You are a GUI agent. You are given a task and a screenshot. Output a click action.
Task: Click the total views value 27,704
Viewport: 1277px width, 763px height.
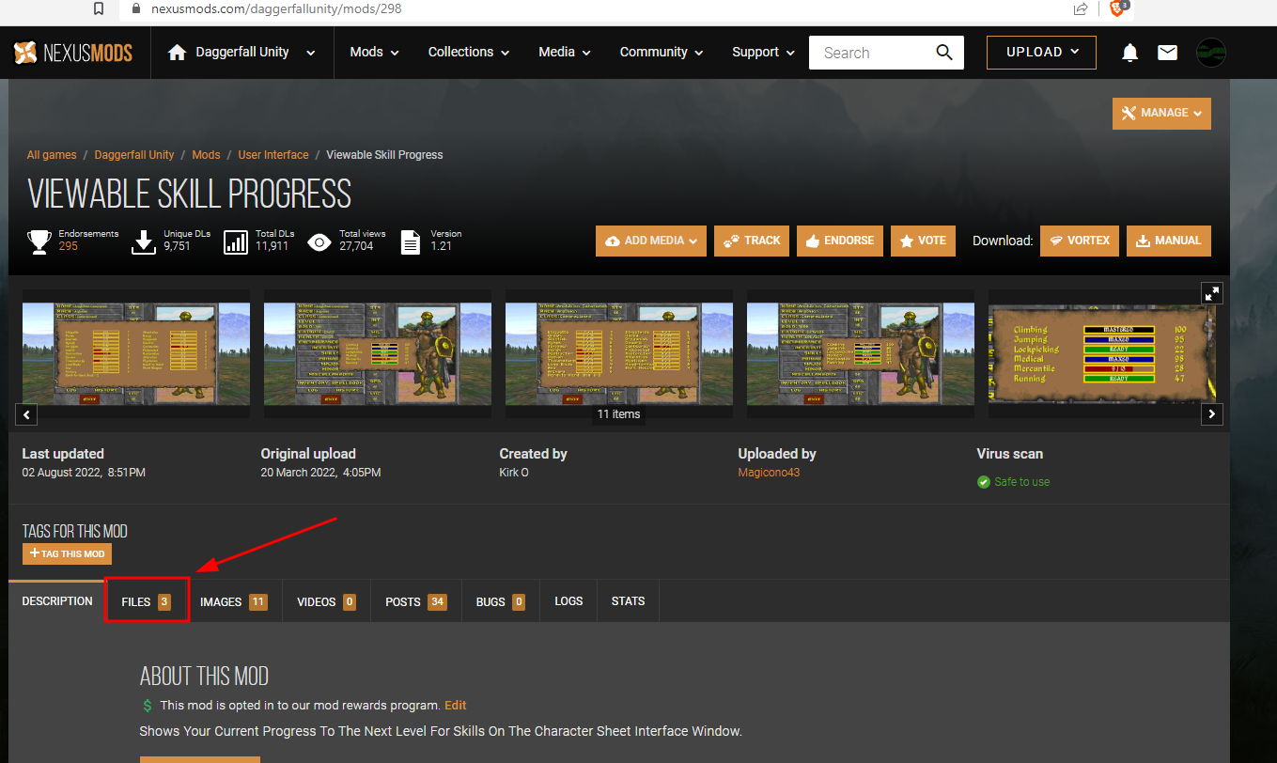356,246
